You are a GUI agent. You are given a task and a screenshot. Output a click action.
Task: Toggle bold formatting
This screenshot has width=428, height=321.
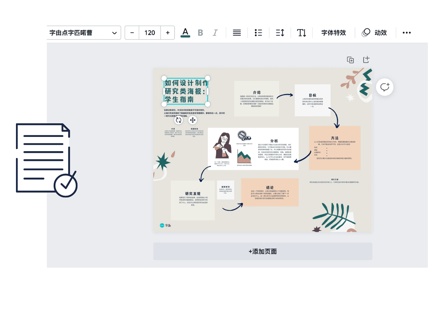[200, 33]
